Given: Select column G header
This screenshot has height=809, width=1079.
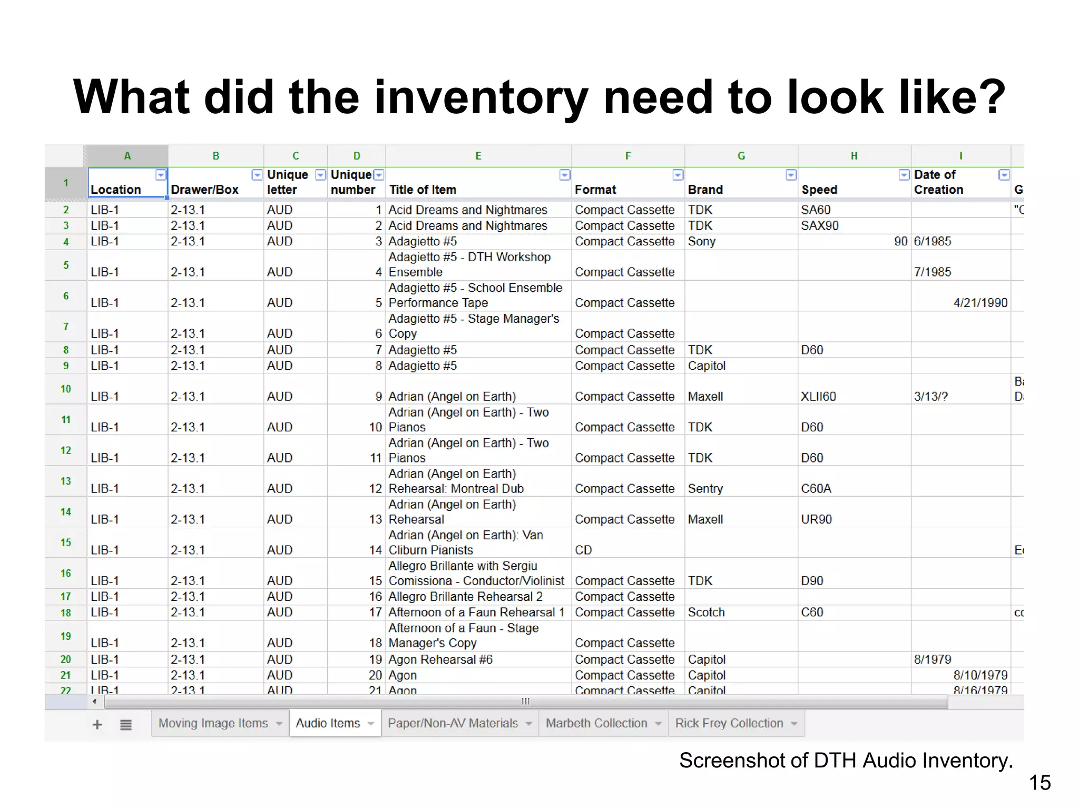Looking at the screenshot, I should coord(741,156).
